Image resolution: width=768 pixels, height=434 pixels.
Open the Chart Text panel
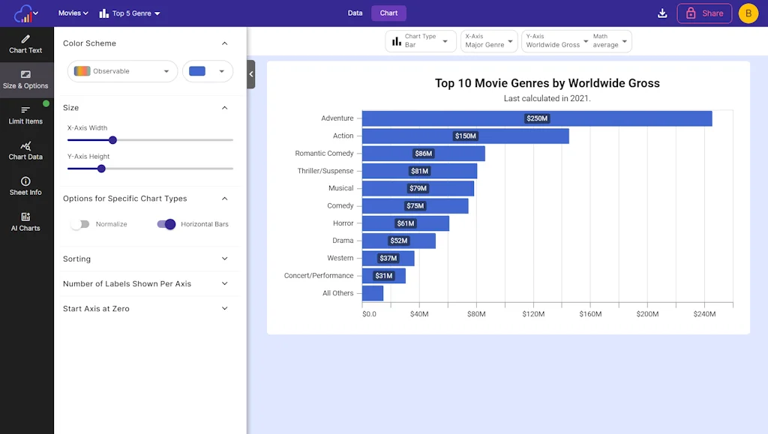pos(25,44)
